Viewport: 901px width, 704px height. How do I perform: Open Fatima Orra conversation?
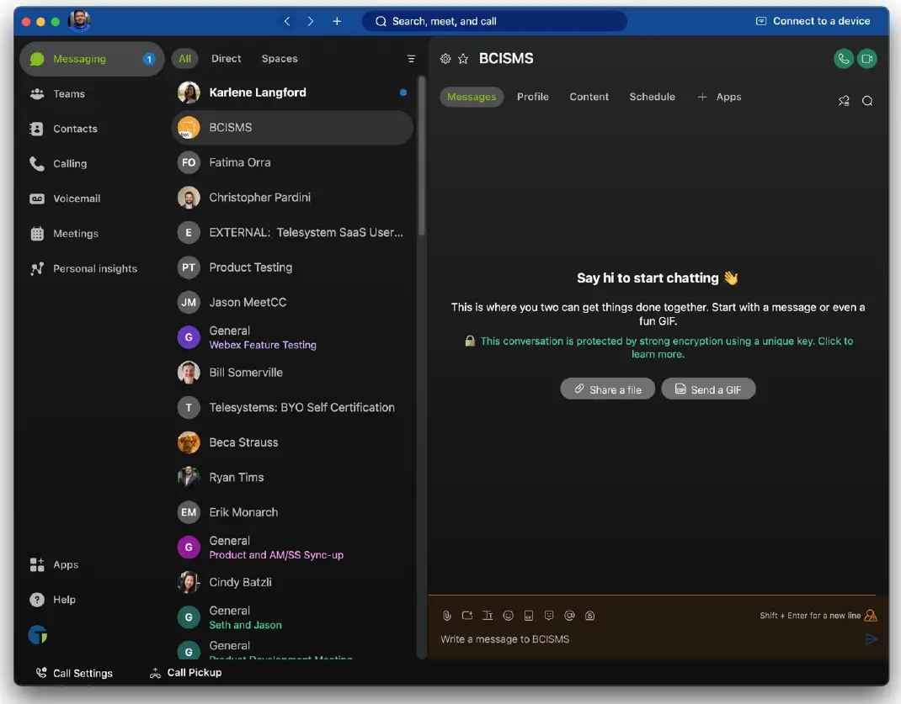point(292,162)
